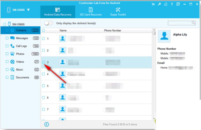The height and width of the screenshot is (130, 201).
Task: Switch to Android Data Recovery tab
Action: (58, 12)
